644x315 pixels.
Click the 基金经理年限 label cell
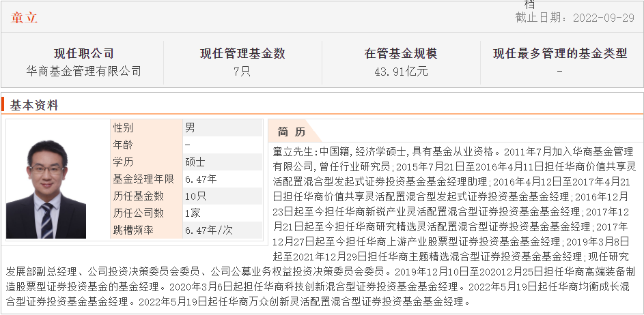click(147, 179)
